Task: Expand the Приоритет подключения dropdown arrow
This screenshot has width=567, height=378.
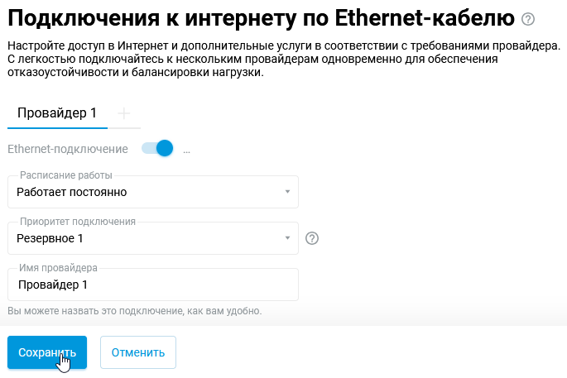Action: click(x=287, y=238)
